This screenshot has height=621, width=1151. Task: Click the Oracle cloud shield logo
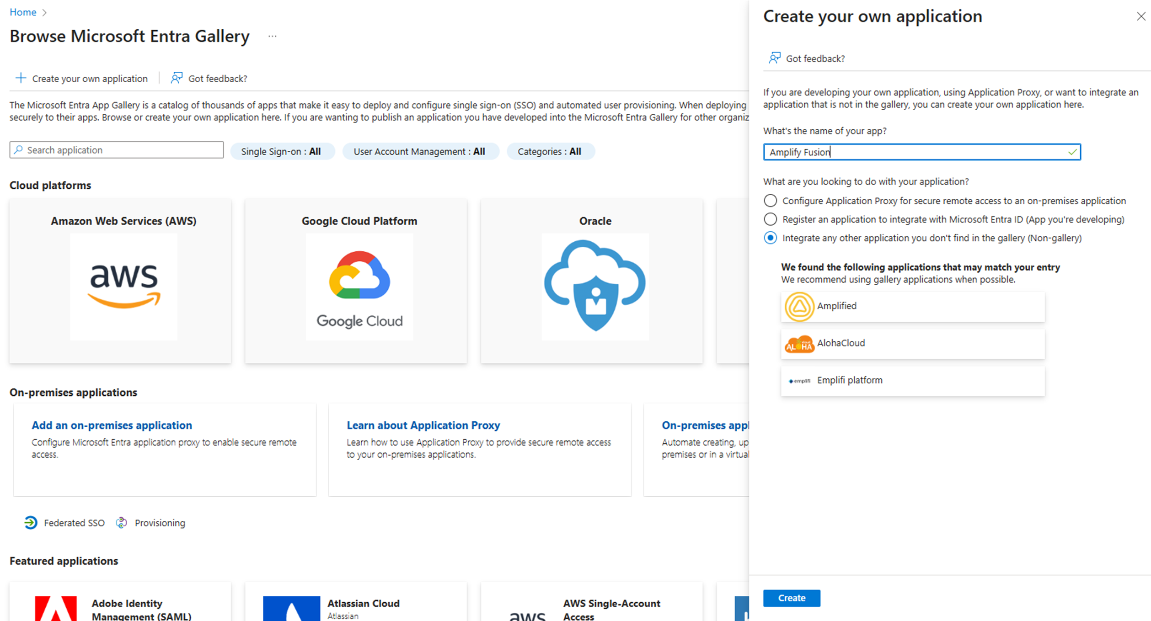click(x=595, y=287)
